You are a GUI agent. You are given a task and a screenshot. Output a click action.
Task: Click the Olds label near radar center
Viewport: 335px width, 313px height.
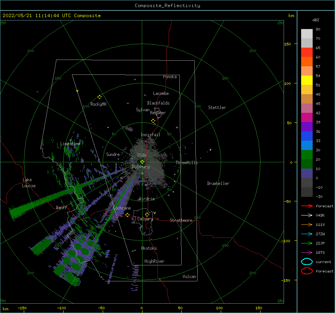point(142,155)
